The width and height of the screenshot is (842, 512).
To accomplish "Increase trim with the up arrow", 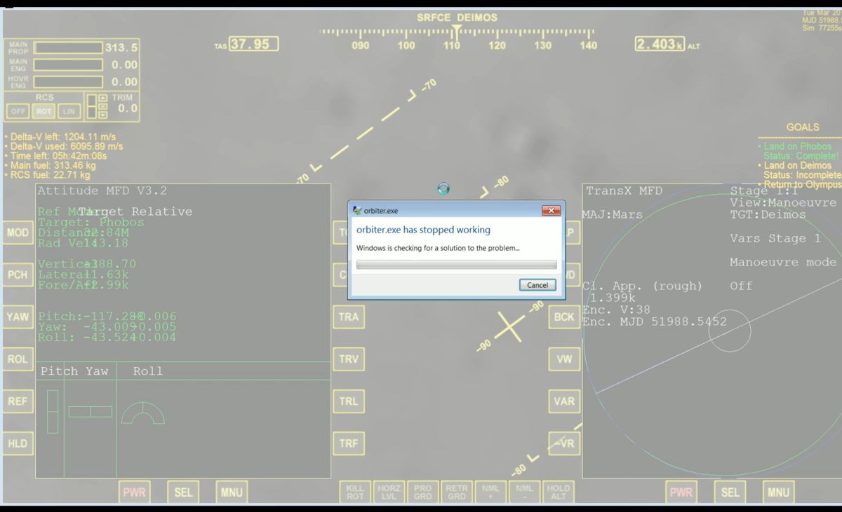I will 103,97.
